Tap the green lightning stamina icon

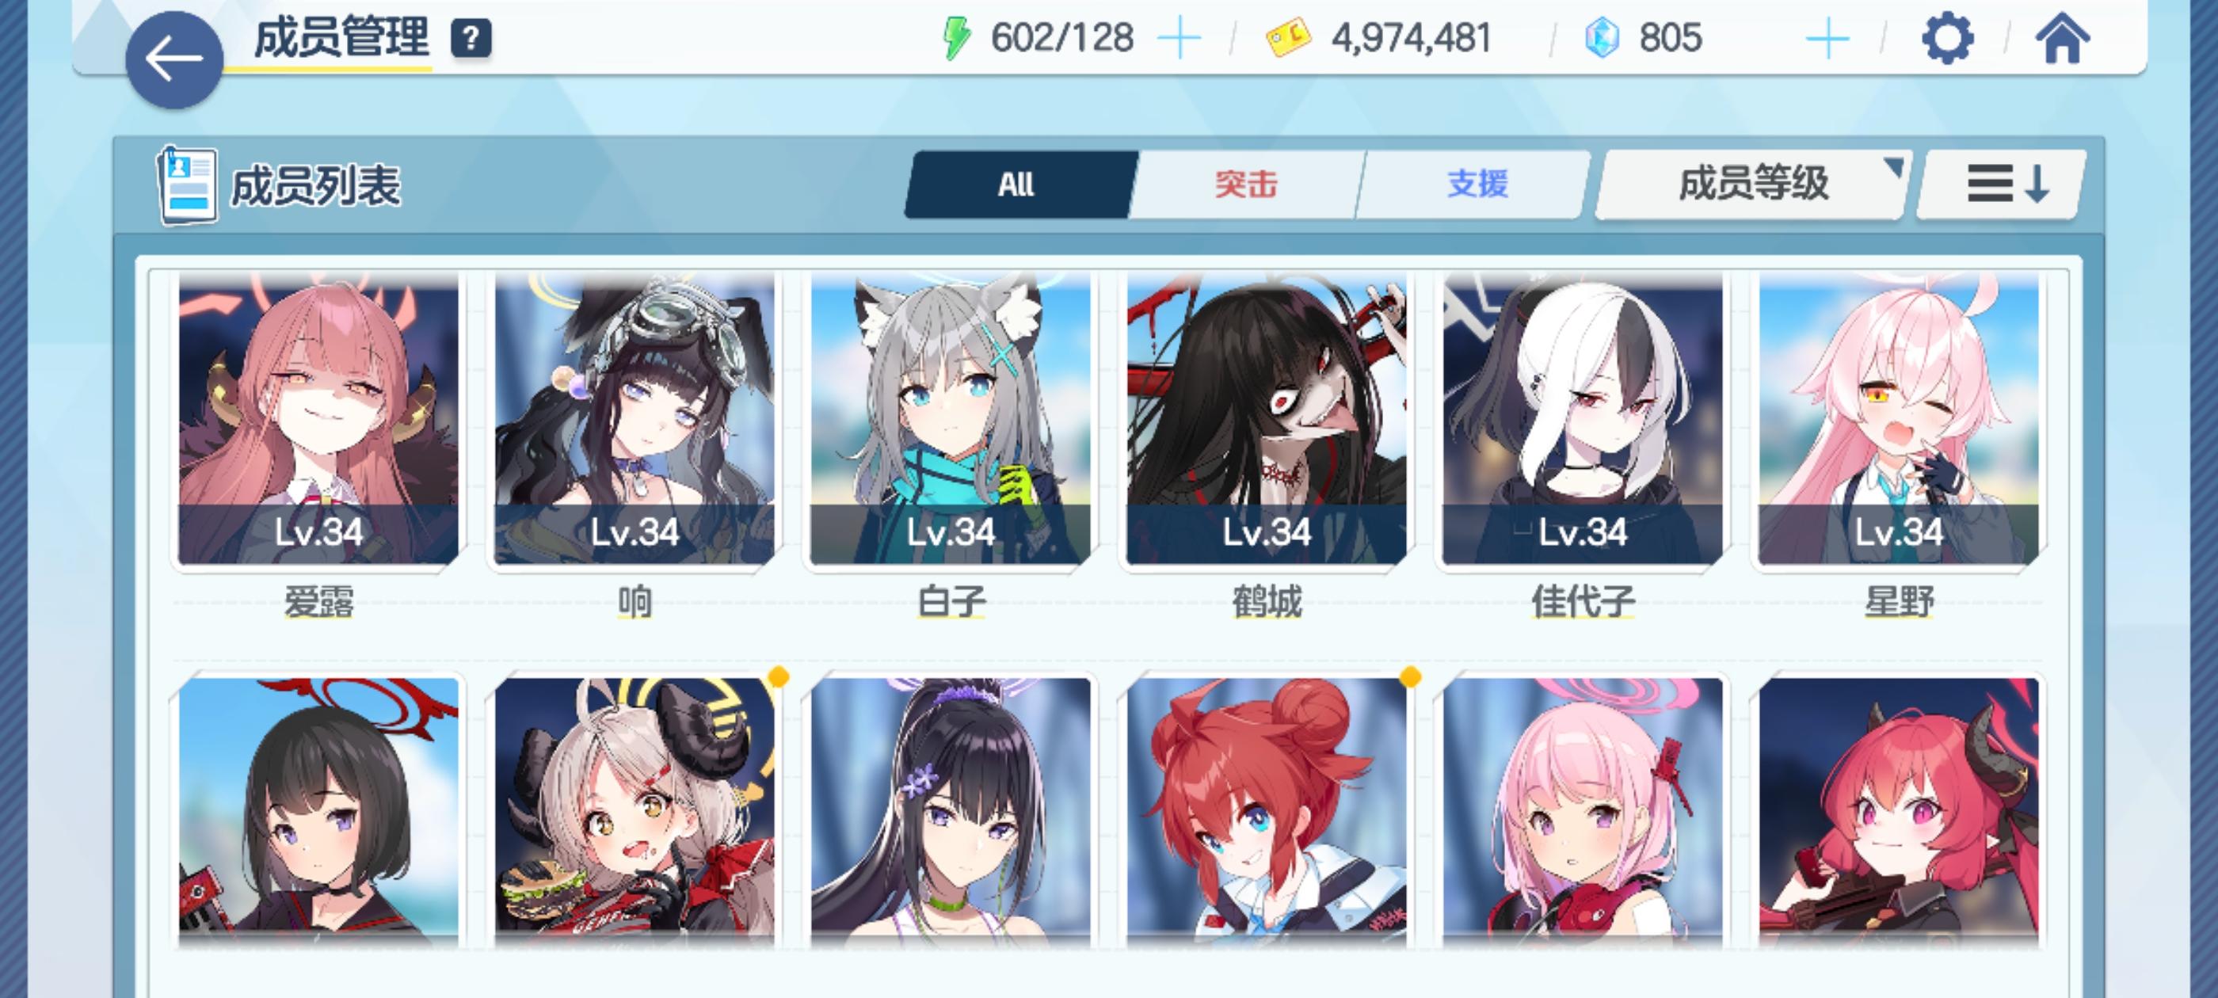tap(956, 39)
